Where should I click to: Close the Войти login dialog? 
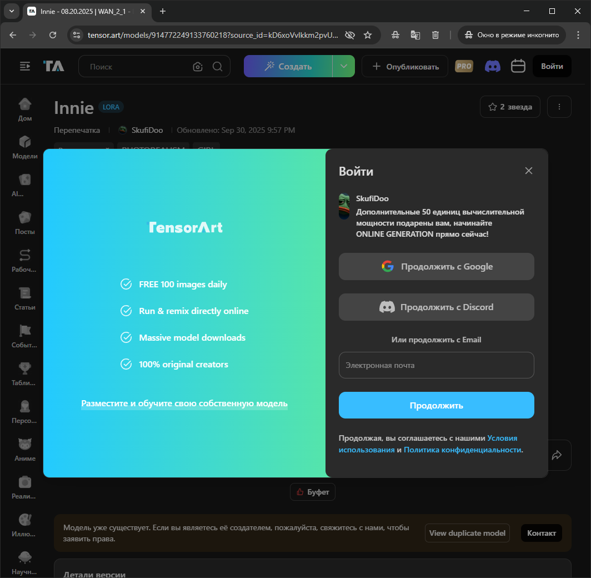coord(529,171)
